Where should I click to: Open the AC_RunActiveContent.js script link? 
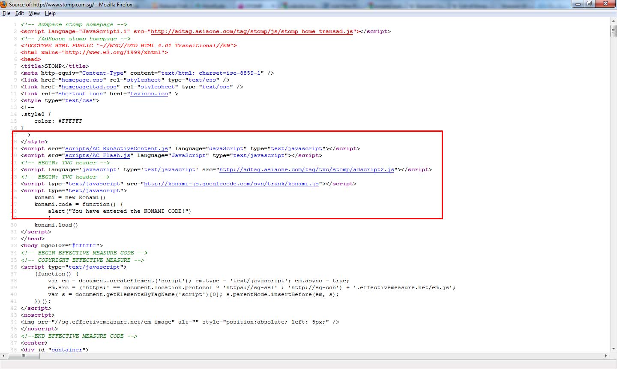[x=117, y=148]
